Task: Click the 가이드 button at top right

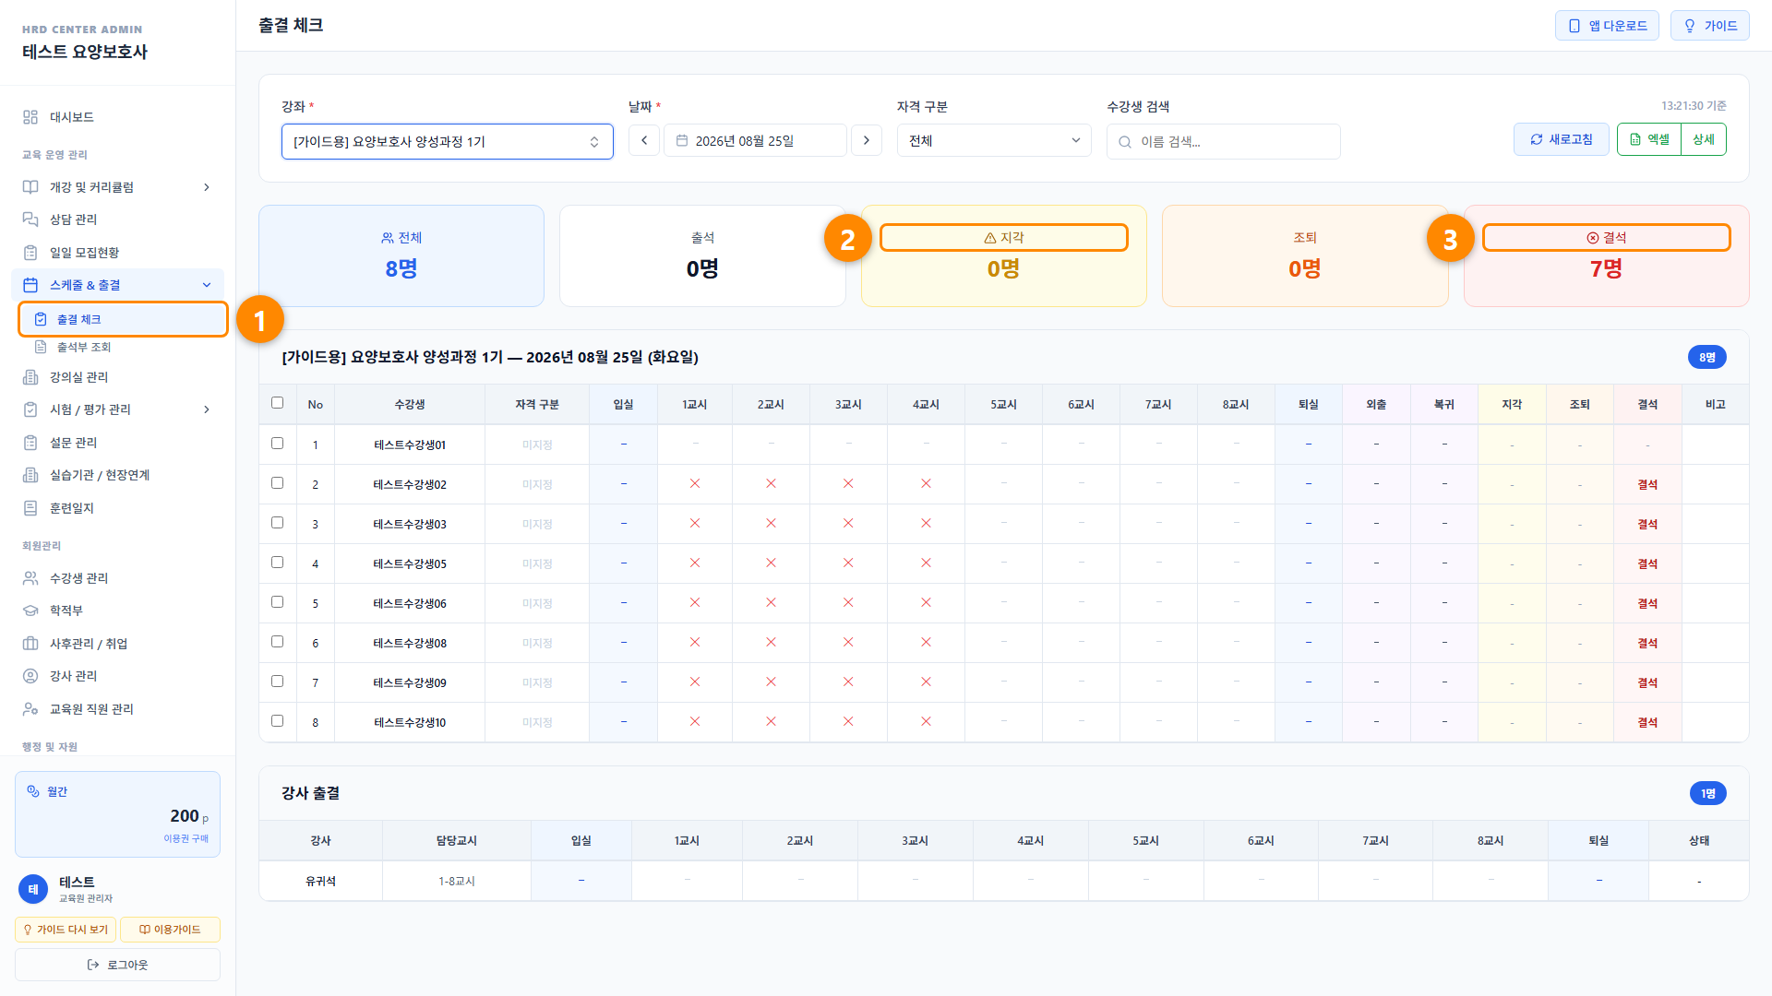Action: click(x=1709, y=26)
